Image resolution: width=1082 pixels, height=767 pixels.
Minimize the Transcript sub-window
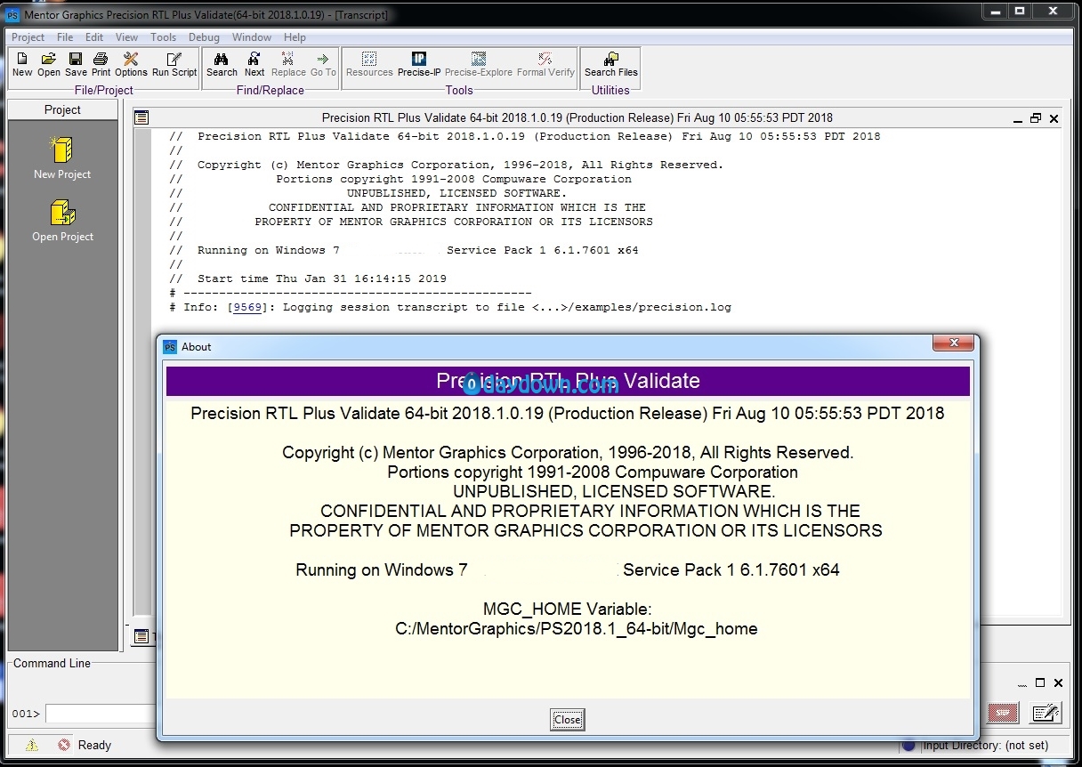tap(1018, 118)
